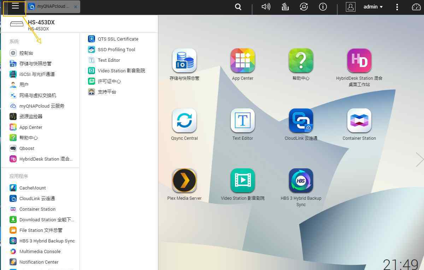
Task: Click the desktop clock showing 21:49
Action: click(401, 264)
